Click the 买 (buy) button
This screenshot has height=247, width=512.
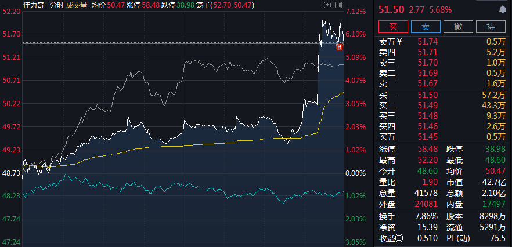click(392, 26)
